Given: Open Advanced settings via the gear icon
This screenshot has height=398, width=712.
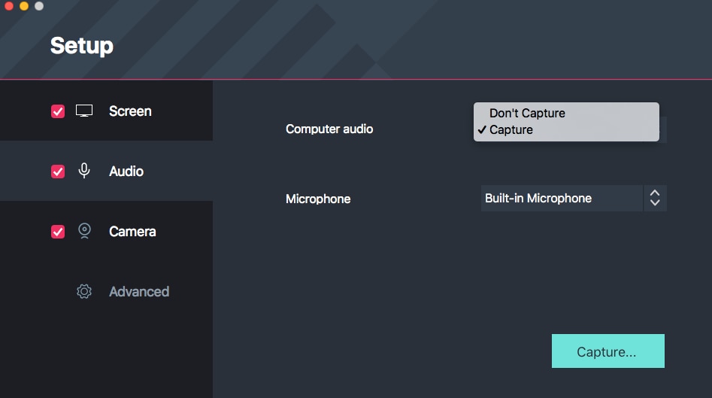Looking at the screenshot, I should coord(84,291).
